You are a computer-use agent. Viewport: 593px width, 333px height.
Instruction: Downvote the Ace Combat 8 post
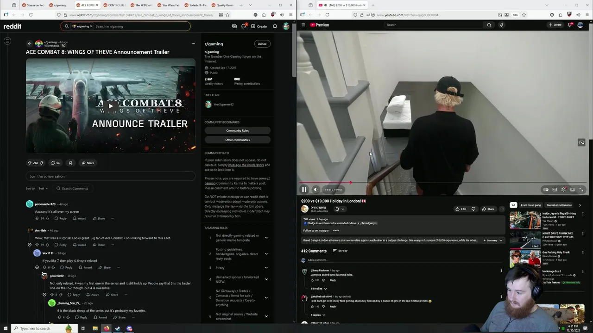click(42, 163)
